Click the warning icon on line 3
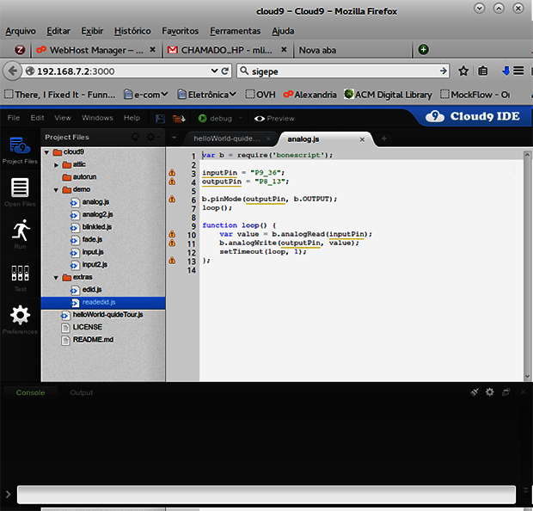The width and height of the screenshot is (533, 511). (172, 173)
